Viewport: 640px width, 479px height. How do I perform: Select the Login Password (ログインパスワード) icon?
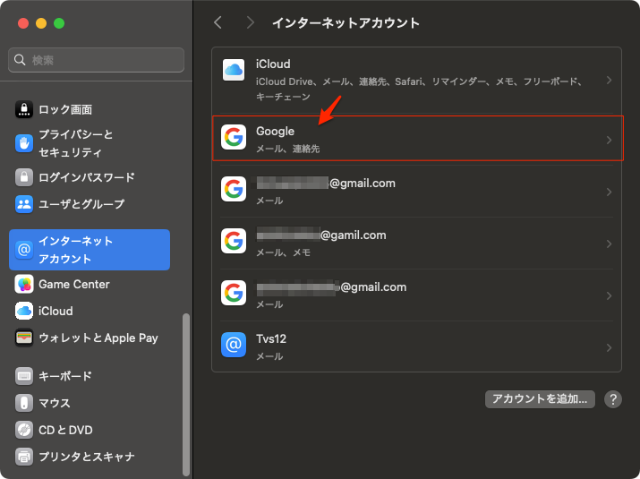tap(24, 177)
